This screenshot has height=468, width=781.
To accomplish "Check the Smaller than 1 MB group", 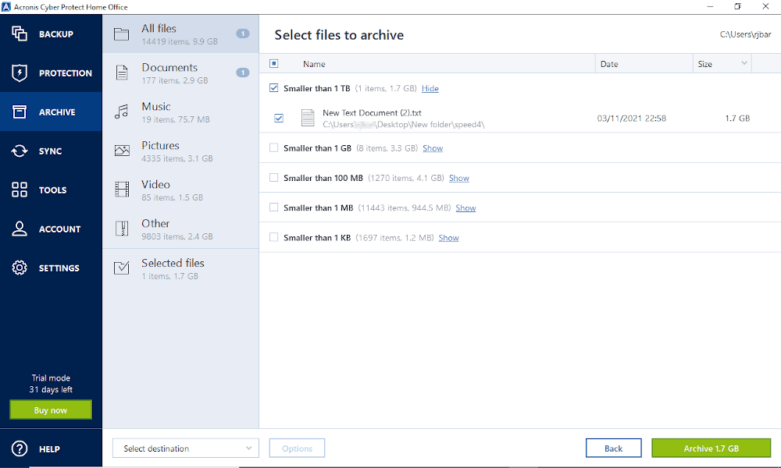I will (274, 207).
